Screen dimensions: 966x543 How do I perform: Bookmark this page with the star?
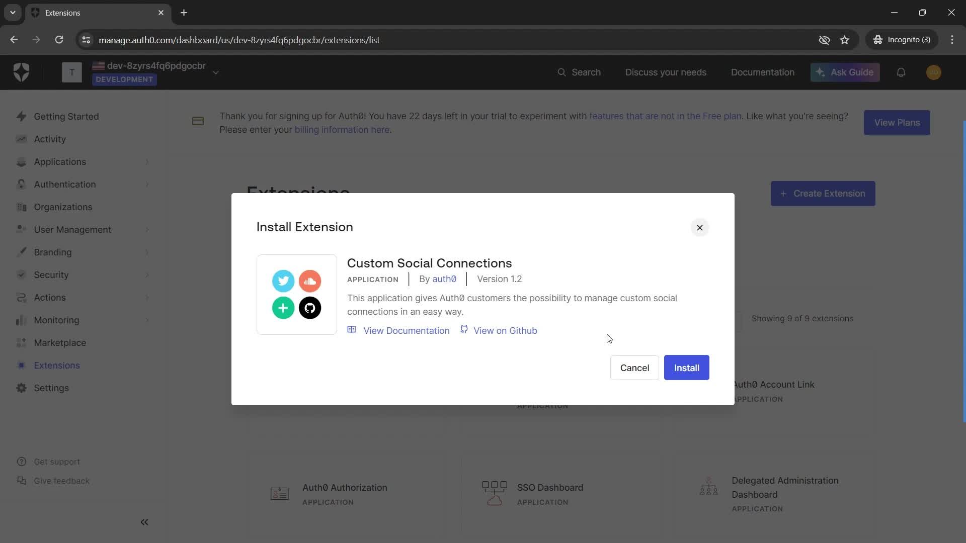pyautogui.click(x=844, y=40)
